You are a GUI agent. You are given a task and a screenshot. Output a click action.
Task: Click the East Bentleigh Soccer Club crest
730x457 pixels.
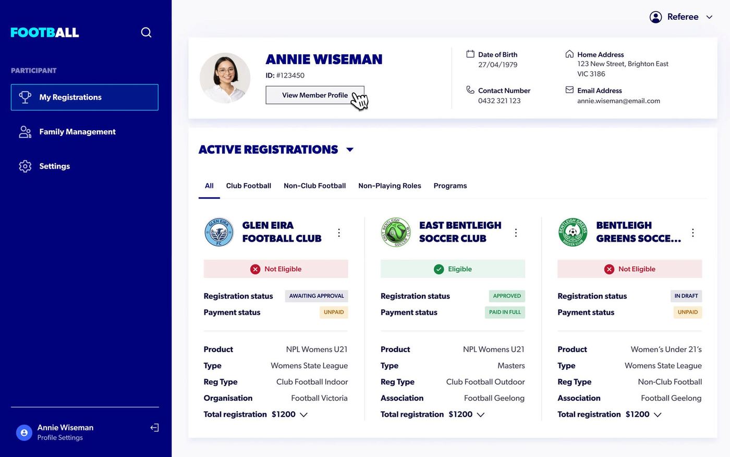point(396,232)
